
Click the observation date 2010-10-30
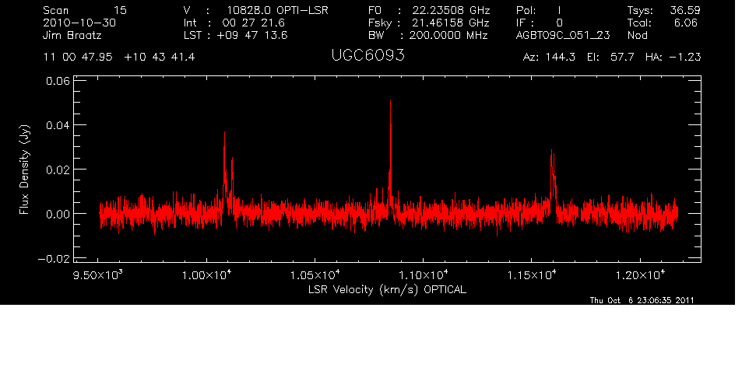pyautogui.click(x=79, y=23)
